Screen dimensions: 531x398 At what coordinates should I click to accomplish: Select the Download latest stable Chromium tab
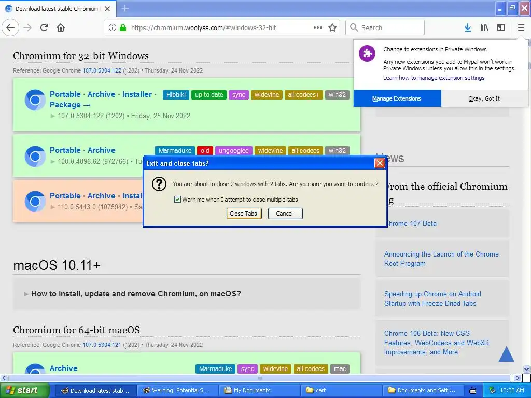58,9
